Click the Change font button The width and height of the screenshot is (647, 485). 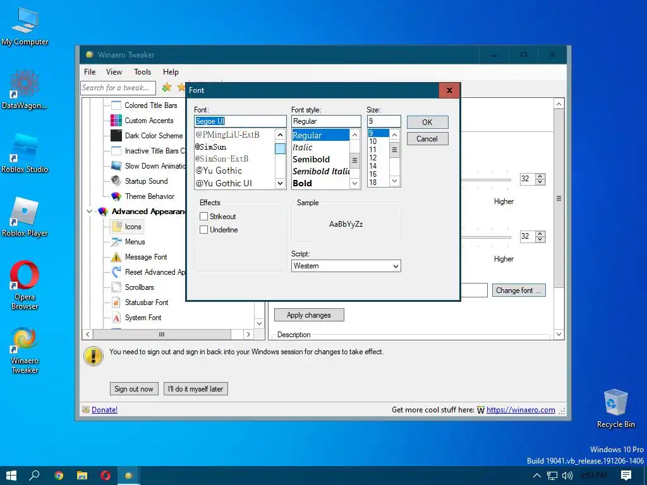click(x=519, y=290)
